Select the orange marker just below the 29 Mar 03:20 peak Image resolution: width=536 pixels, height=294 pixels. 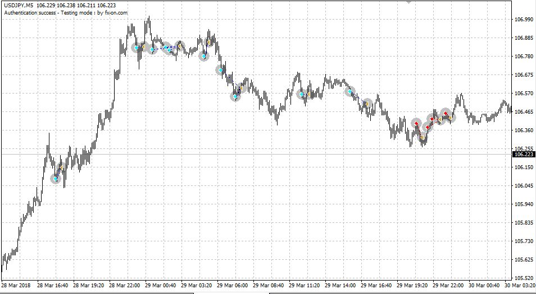[x=209, y=42]
